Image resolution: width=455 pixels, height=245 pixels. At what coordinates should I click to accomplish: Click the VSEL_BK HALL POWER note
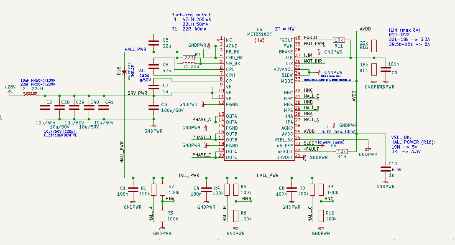coord(413,144)
